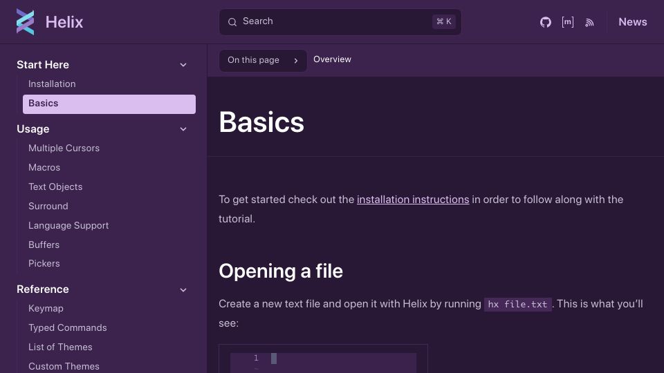
Task: Collapse the Start Here section chevron
Action: 183,65
